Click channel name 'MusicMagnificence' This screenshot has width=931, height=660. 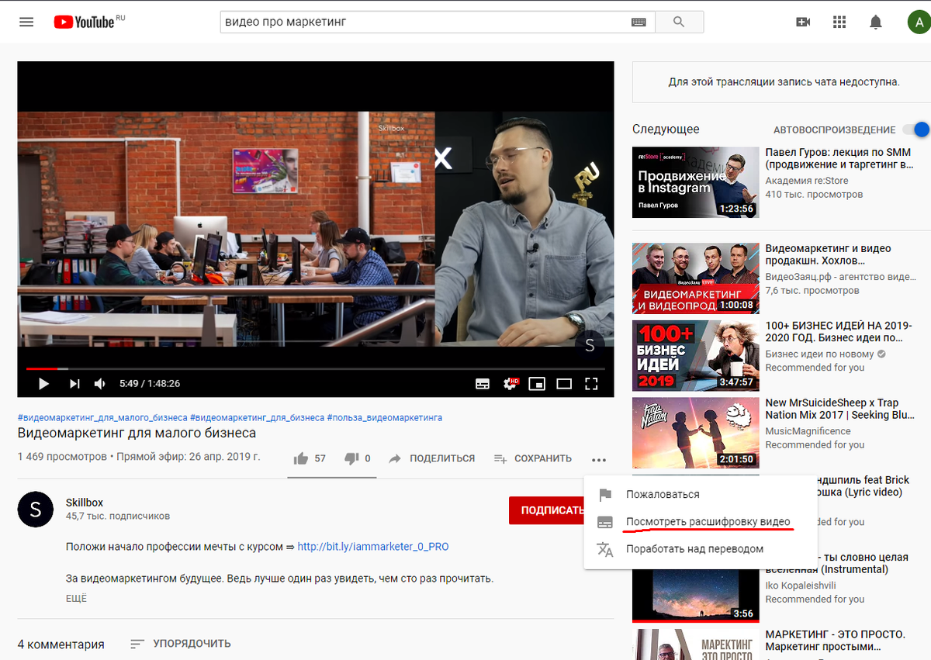[808, 431]
